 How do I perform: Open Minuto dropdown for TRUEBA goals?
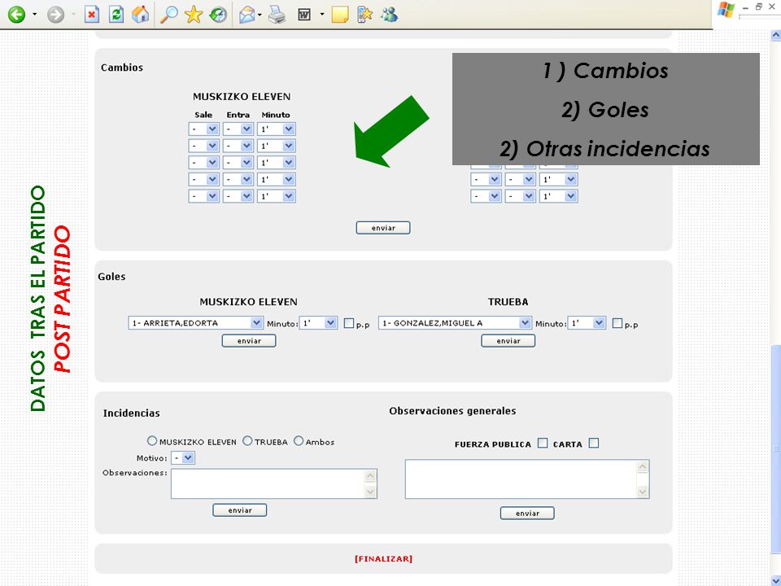[x=587, y=323]
